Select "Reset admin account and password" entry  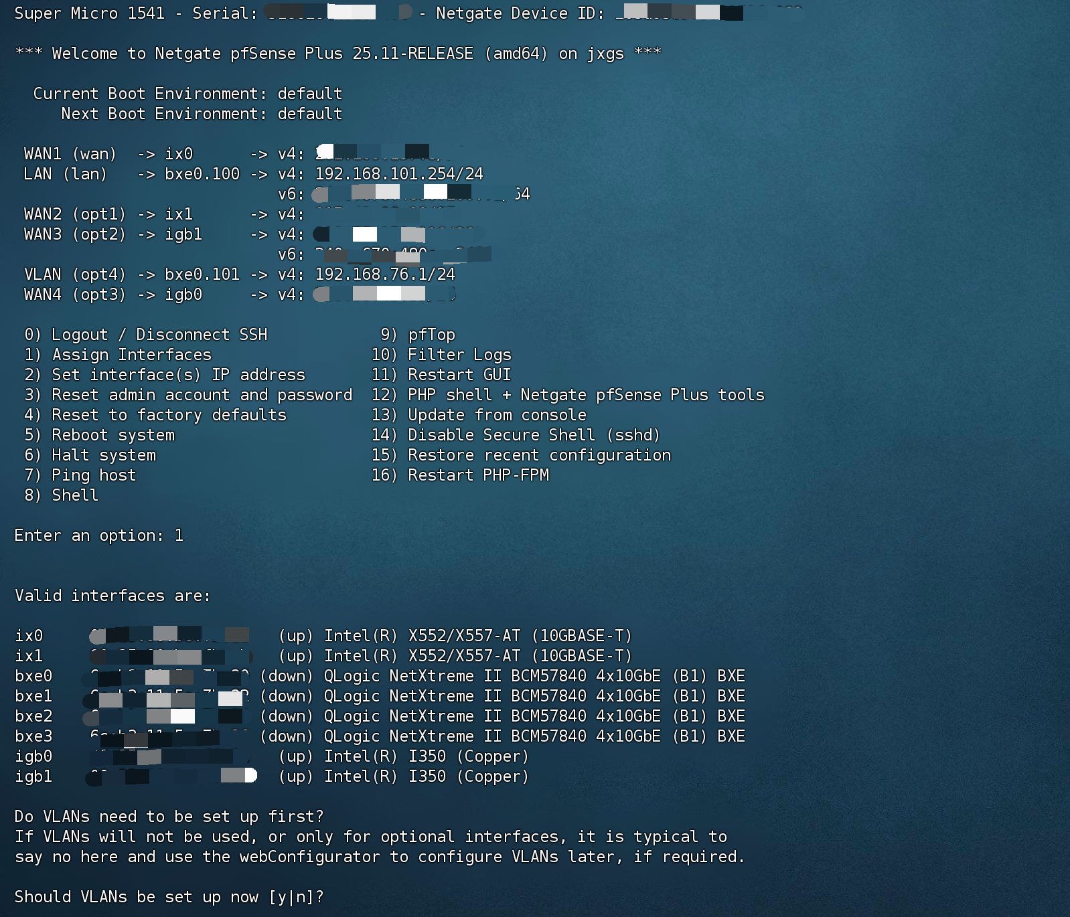pos(202,395)
